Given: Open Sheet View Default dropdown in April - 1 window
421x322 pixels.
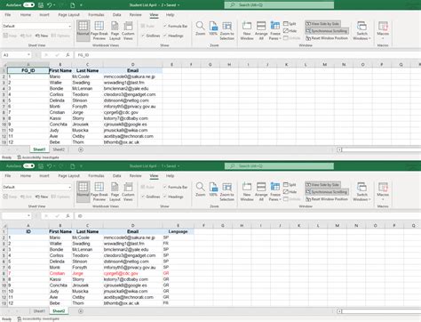Looking at the screenshot, I should click(70, 187).
